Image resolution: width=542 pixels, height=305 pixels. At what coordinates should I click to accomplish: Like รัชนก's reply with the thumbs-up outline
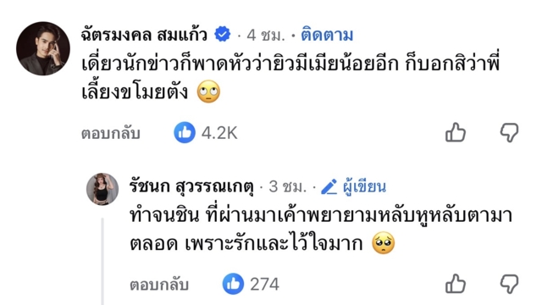click(456, 284)
